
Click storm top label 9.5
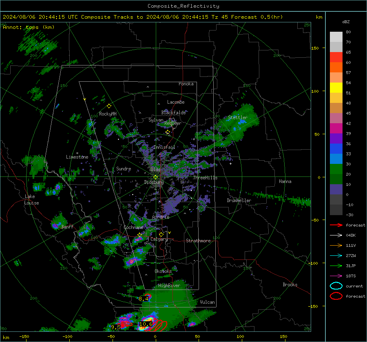point(116,327)
